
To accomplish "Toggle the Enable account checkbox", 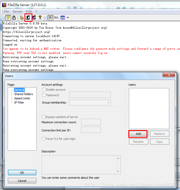I will 44,90.
